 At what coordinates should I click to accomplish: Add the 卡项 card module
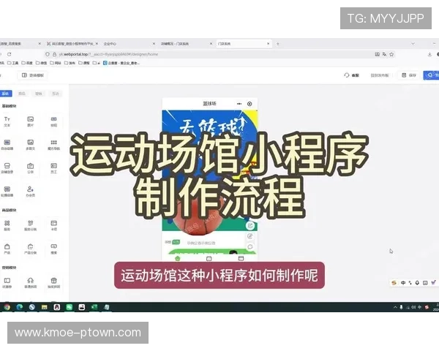(x=53, y=225)
